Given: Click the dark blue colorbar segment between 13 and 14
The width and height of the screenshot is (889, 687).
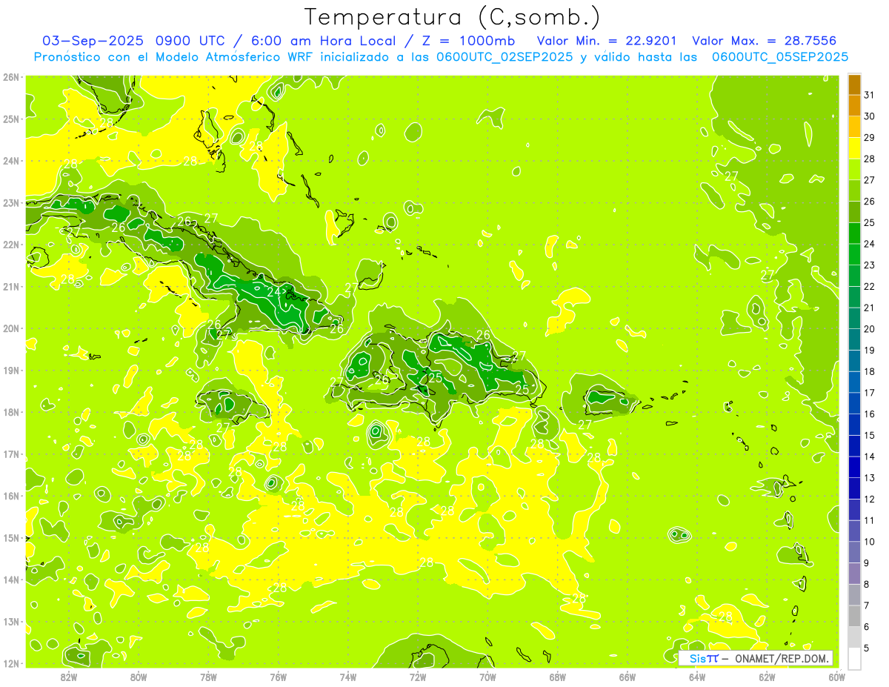Looking at the screenshot, I should [854, 467].
